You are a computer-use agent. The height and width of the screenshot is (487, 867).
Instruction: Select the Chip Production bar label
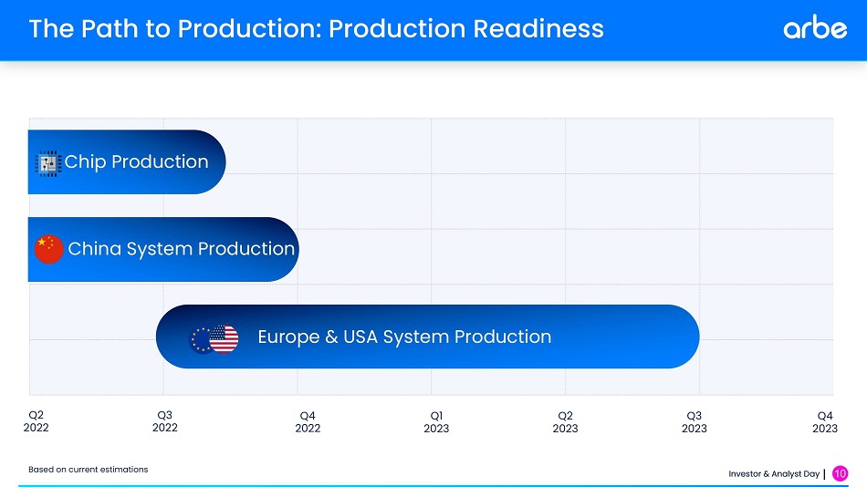(136, 162)
